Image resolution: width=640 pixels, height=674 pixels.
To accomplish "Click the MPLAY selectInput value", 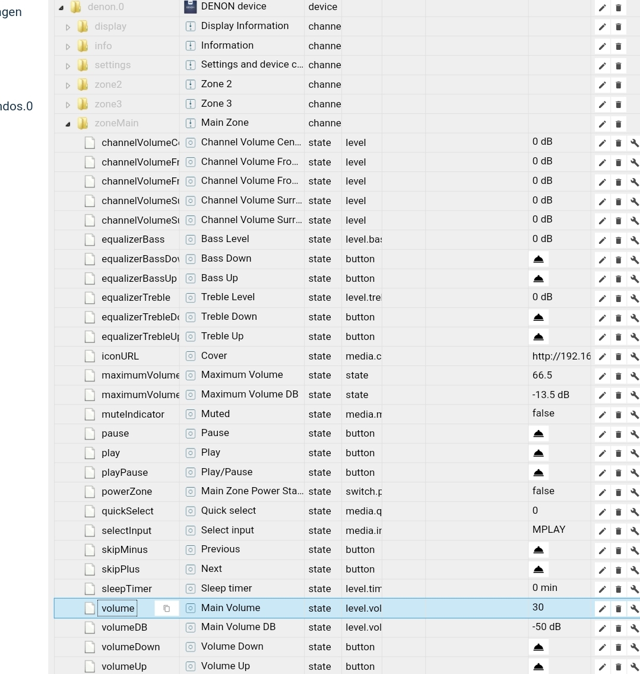I will (x=549, y=529).
